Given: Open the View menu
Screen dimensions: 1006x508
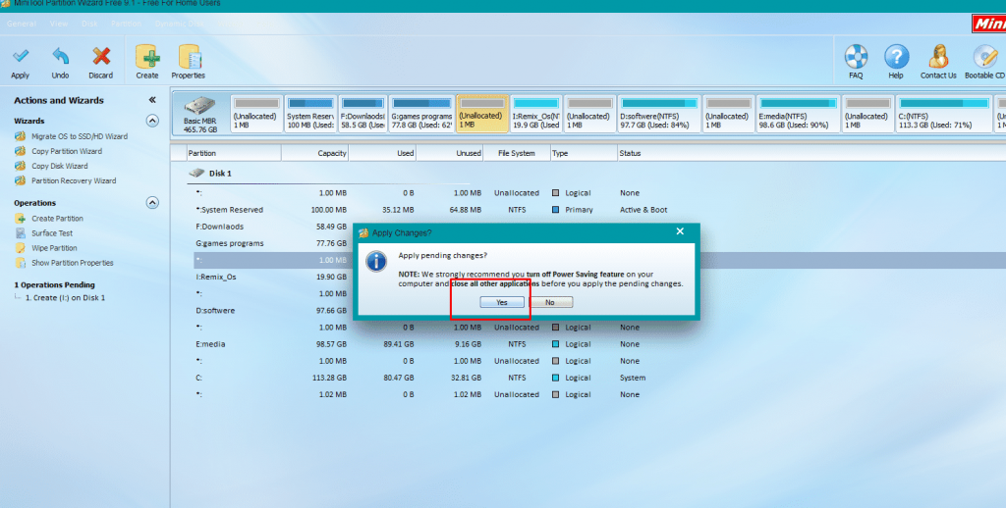Looking at the screenshot, I should (x=58, y=24).
